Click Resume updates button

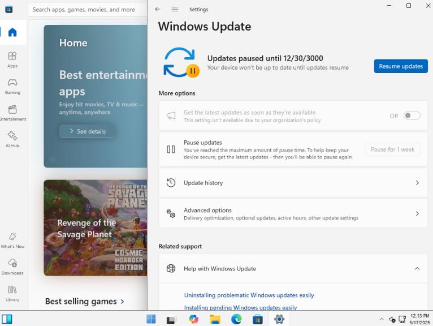pos(401,66)
